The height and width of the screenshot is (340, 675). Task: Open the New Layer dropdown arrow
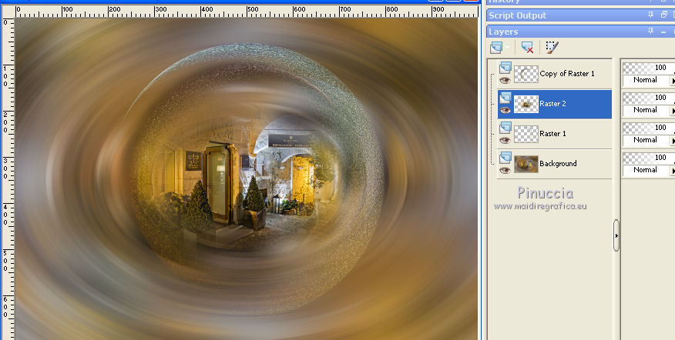507,47
